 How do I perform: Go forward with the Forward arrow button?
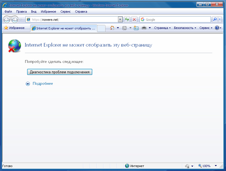[15, 19]
